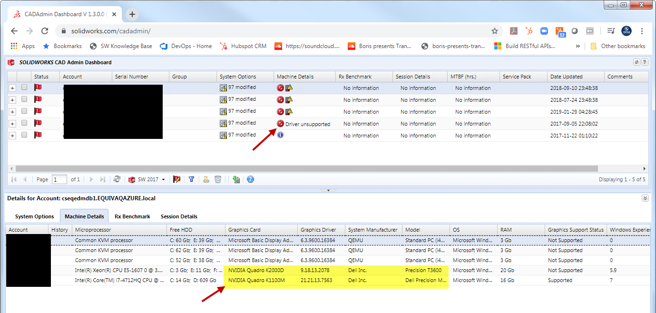The image size is (656, 313).
Task: Show hidden bookmarks with the » chevron
Action: click(578, 46)
